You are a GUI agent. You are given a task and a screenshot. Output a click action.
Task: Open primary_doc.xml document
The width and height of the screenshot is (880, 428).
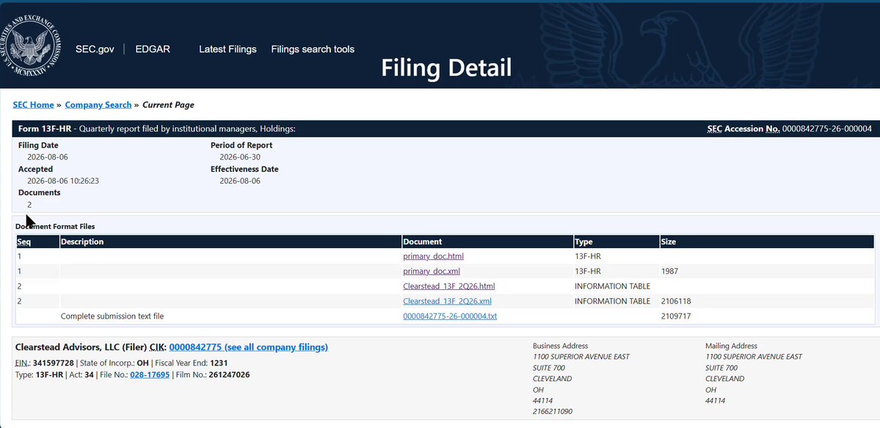[x=432, y=272]
